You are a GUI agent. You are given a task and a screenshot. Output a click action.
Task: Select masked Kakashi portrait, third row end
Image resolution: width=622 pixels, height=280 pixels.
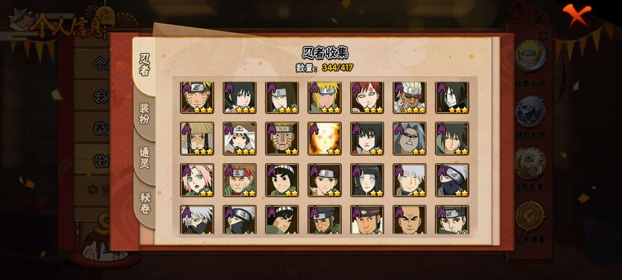tap(452, 180)
